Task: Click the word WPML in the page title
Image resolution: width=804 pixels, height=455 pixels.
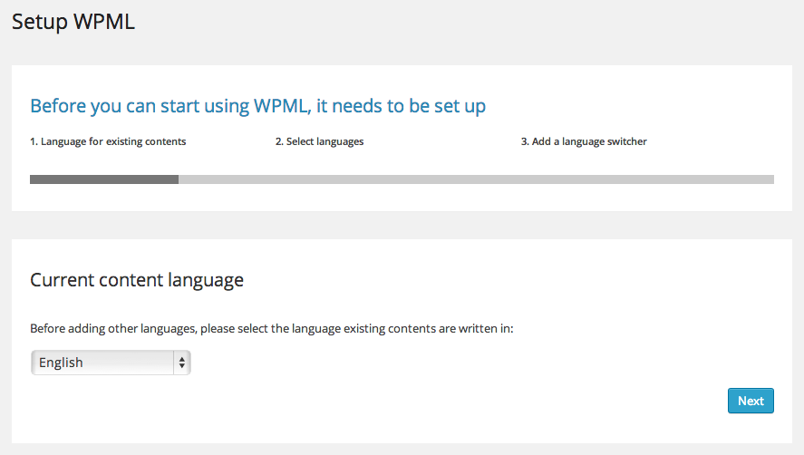Action: coord(104,23)
